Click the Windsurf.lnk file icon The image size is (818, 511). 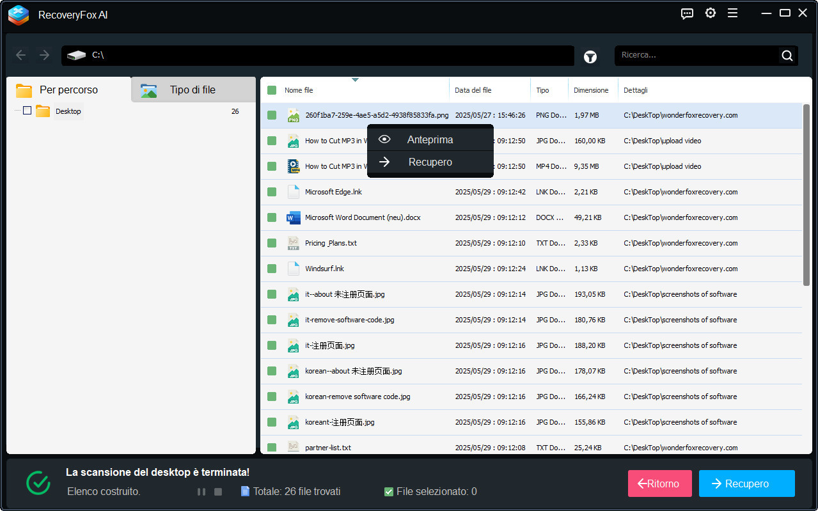pyautogui.click(x=294, y=269)
